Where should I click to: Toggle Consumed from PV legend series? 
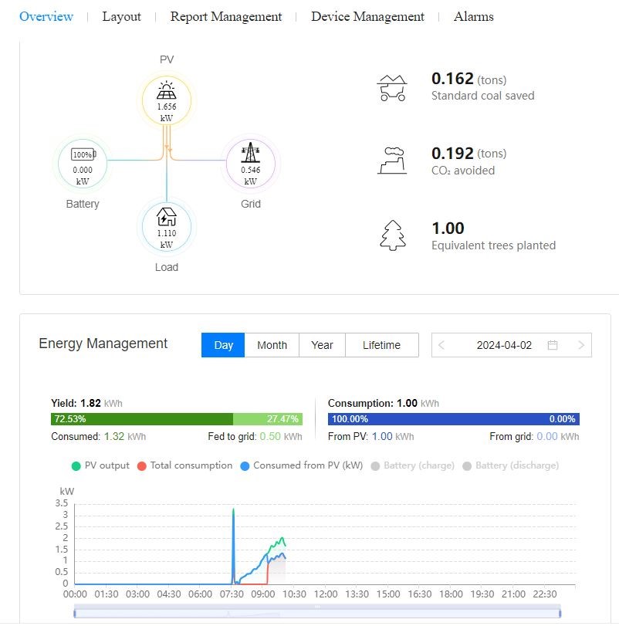[x=301, y=465]
